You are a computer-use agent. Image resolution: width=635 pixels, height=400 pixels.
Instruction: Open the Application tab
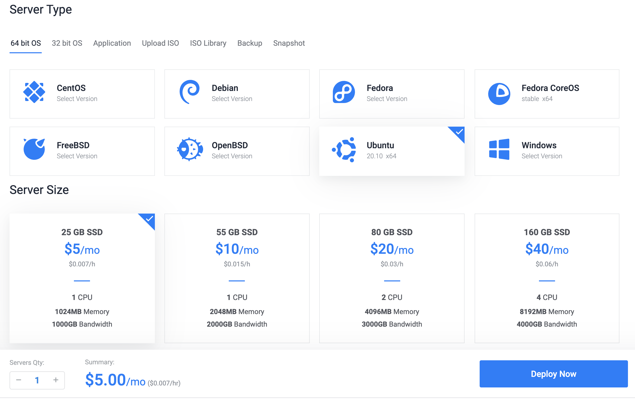112,43
